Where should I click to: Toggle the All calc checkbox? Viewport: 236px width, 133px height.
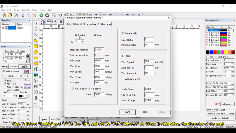[5, 83]
